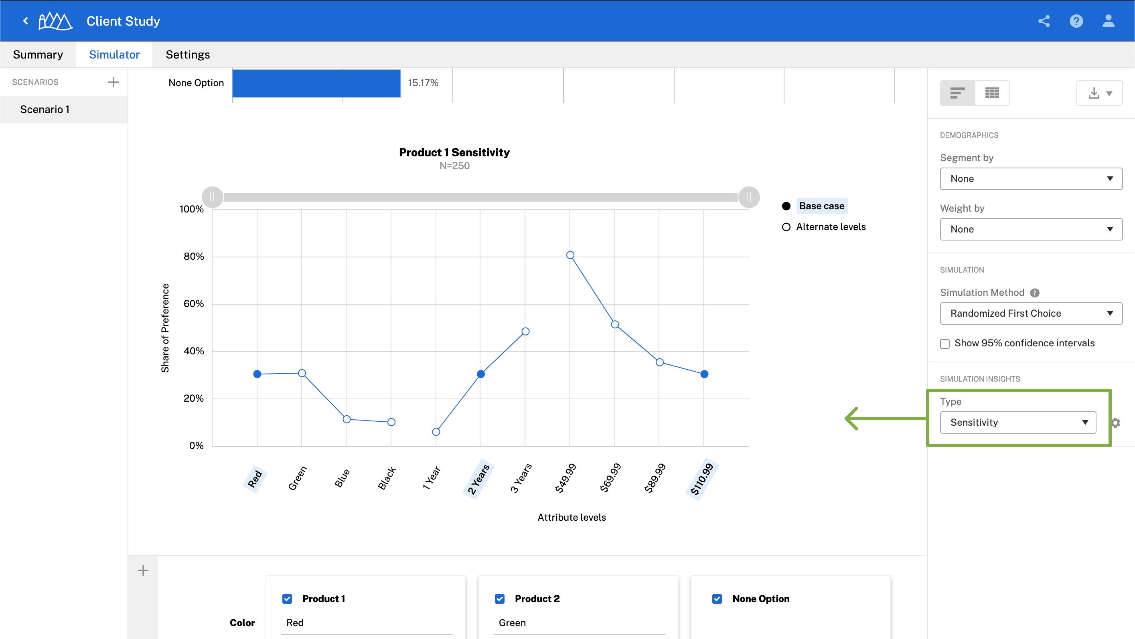Screen dimensions: 1135x639
Task: Select Scenario 1 in sidebar
Action: (x=45, y=109)
